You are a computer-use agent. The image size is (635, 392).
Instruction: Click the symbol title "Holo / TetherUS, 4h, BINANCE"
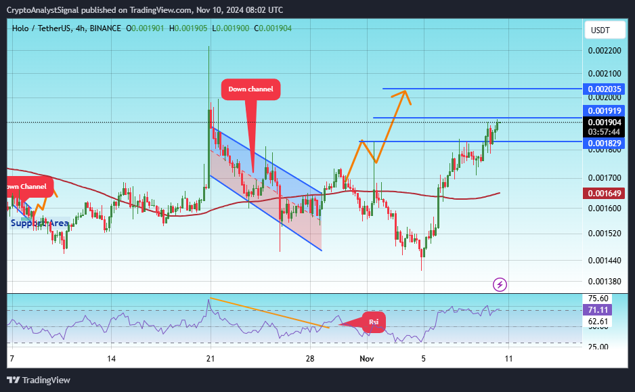66,28
